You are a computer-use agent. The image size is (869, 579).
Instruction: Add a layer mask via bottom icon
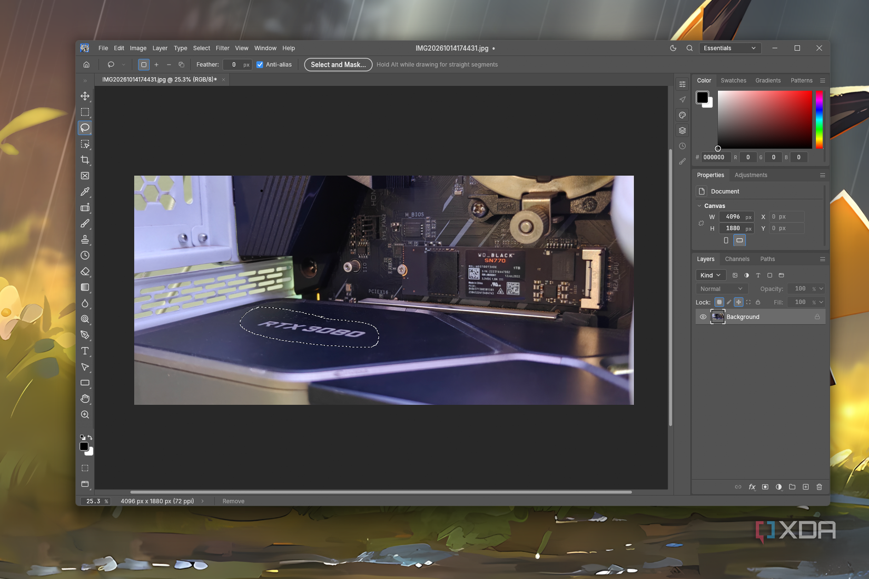click(x=765, y=487)
